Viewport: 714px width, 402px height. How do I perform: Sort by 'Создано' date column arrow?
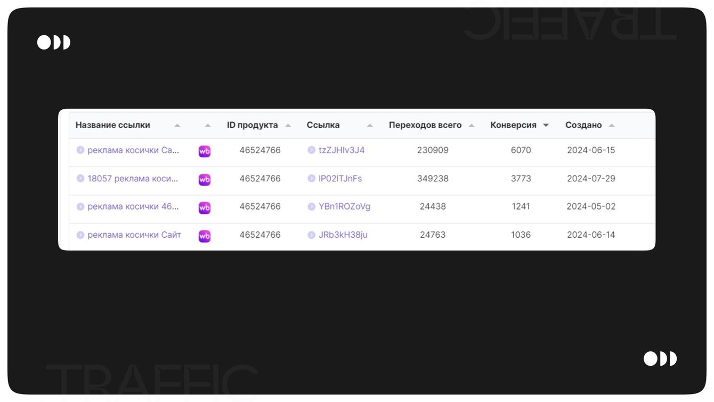click(x=612, y=126)
